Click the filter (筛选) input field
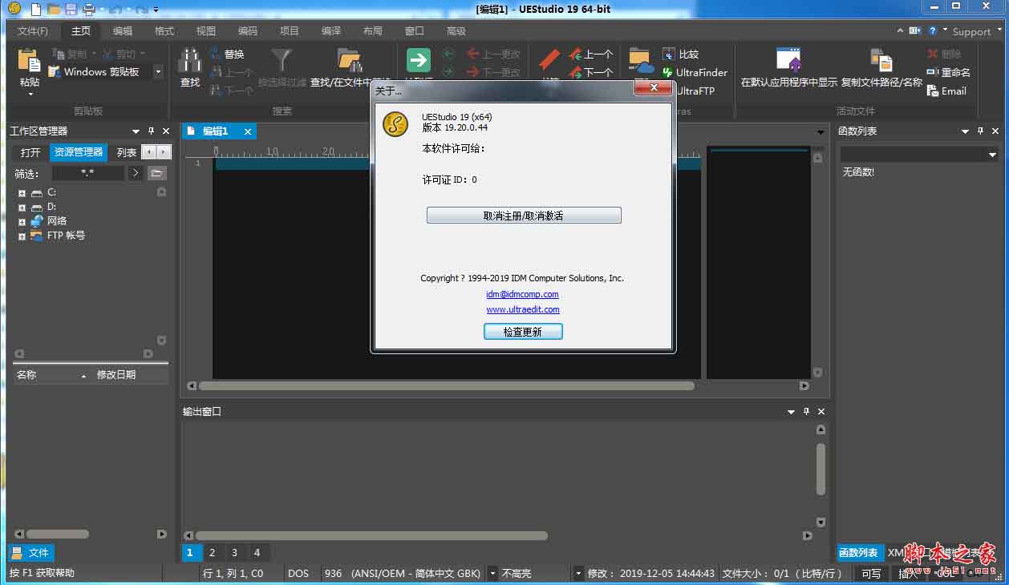The height and width of the screenshot is (585, 1009). (88, 172)
